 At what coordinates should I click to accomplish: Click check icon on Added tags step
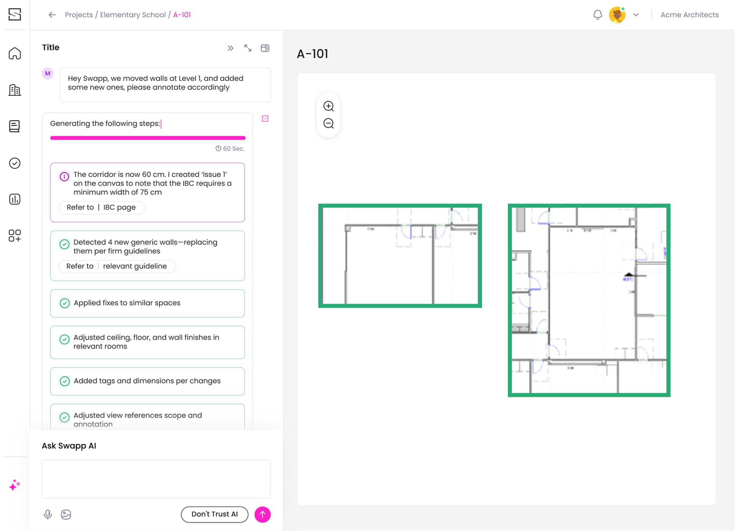pos(64,381)
